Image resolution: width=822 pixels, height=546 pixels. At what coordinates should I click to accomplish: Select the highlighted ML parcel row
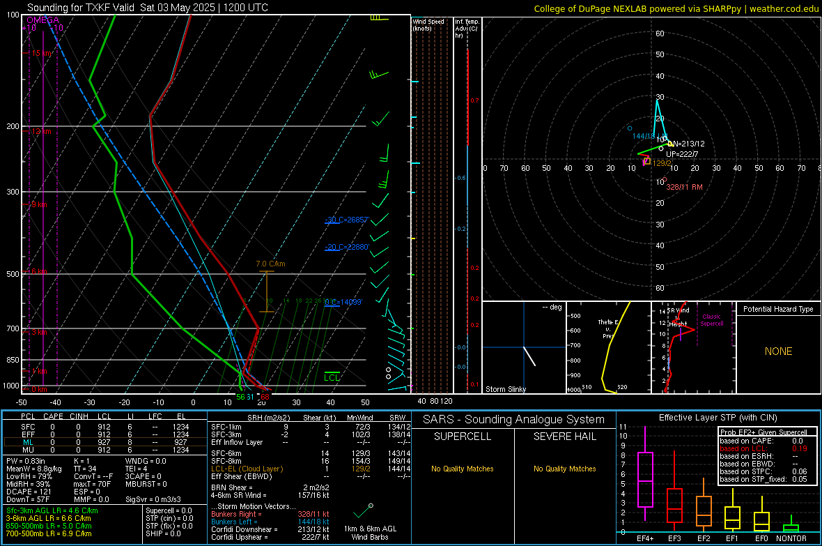(104, 442)
